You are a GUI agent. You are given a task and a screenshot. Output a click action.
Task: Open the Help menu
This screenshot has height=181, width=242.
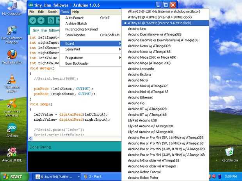tap(75, 12)
